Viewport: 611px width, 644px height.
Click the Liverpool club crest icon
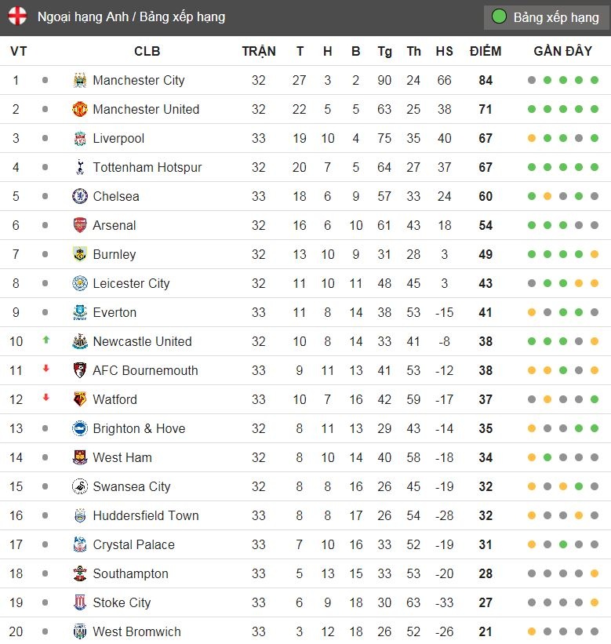coord(79,138)
